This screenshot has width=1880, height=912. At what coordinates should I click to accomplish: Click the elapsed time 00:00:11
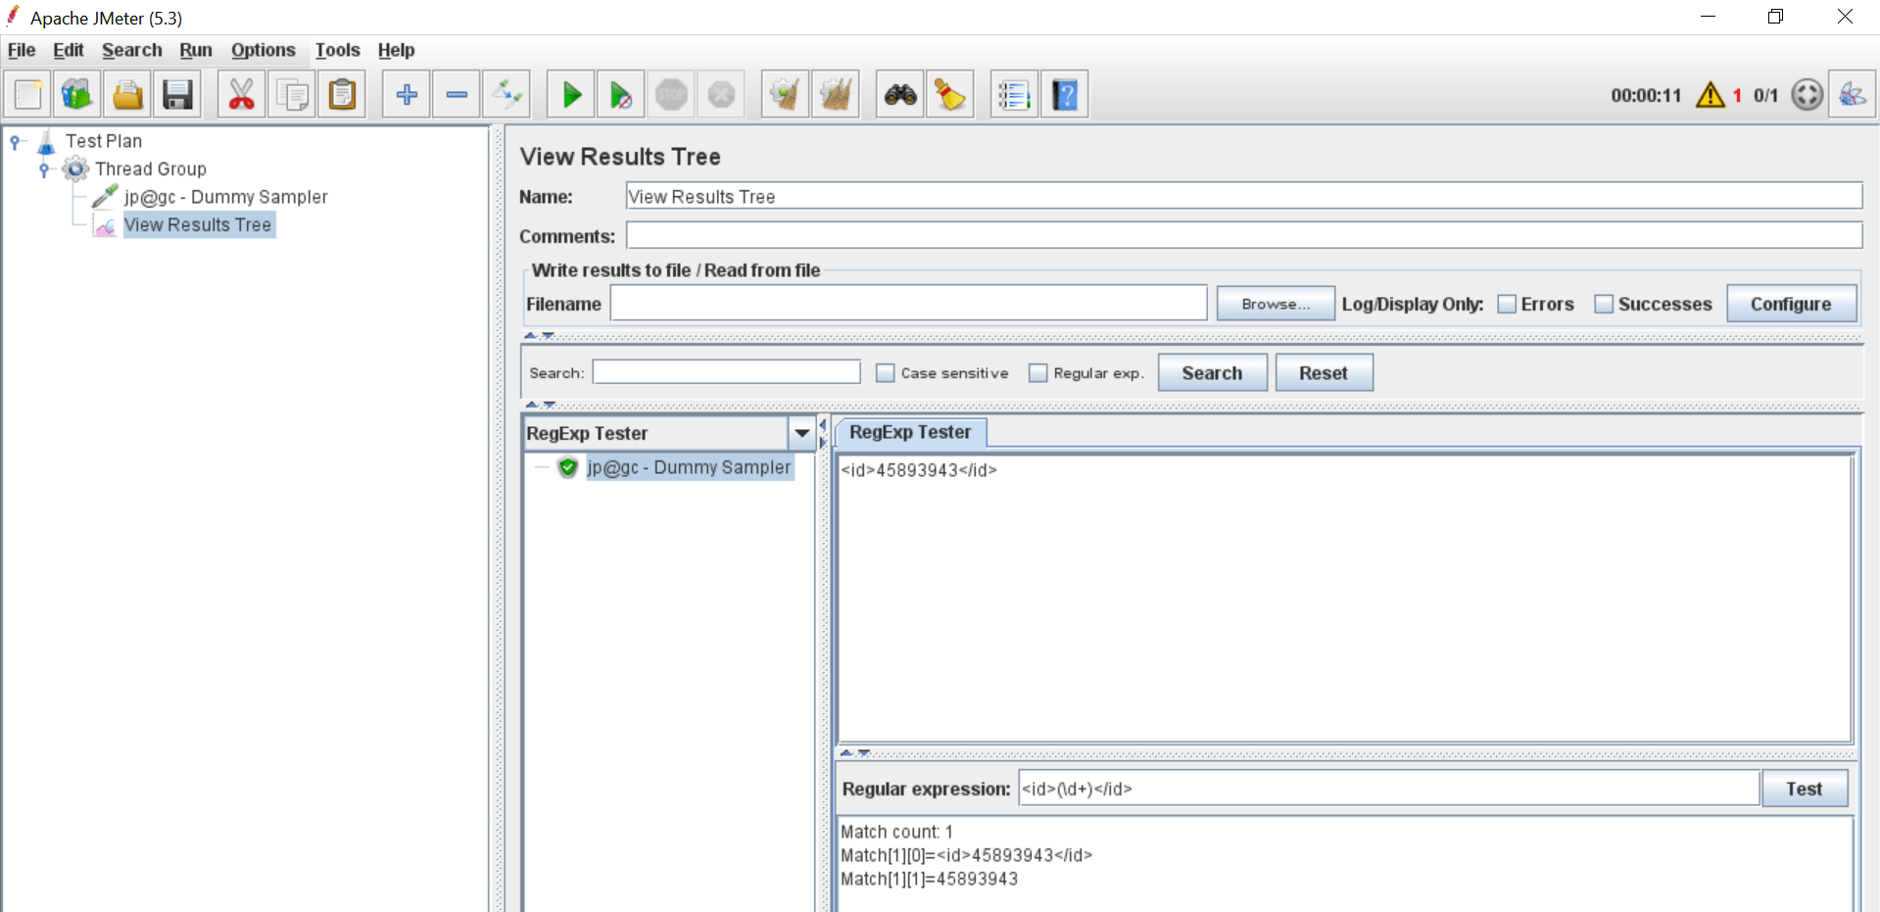1646,95
